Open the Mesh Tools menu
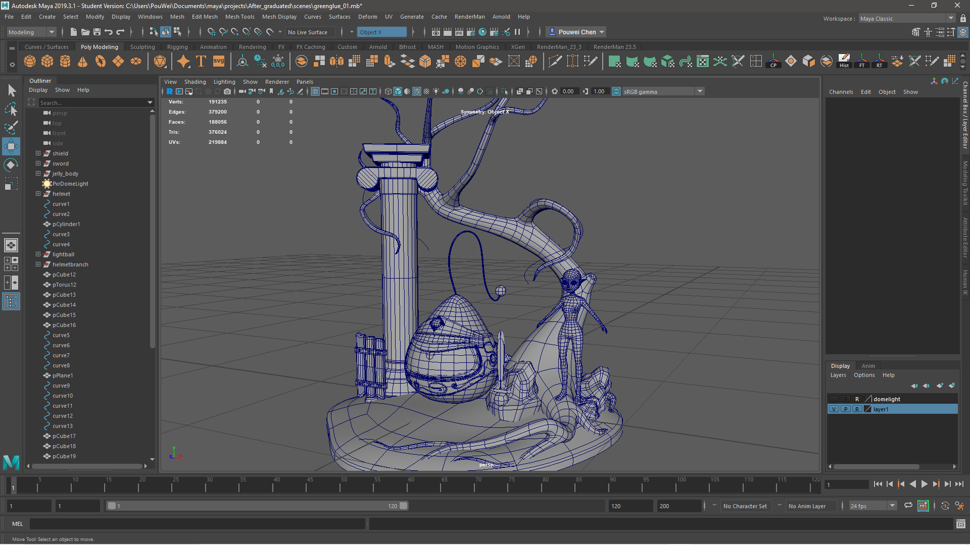Image resolution: width=970 pixels, height=545 pixels. click(x=239, y=17)
